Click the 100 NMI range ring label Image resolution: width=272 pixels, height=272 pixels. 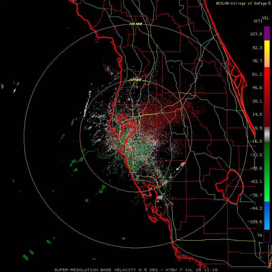point(136,24)
